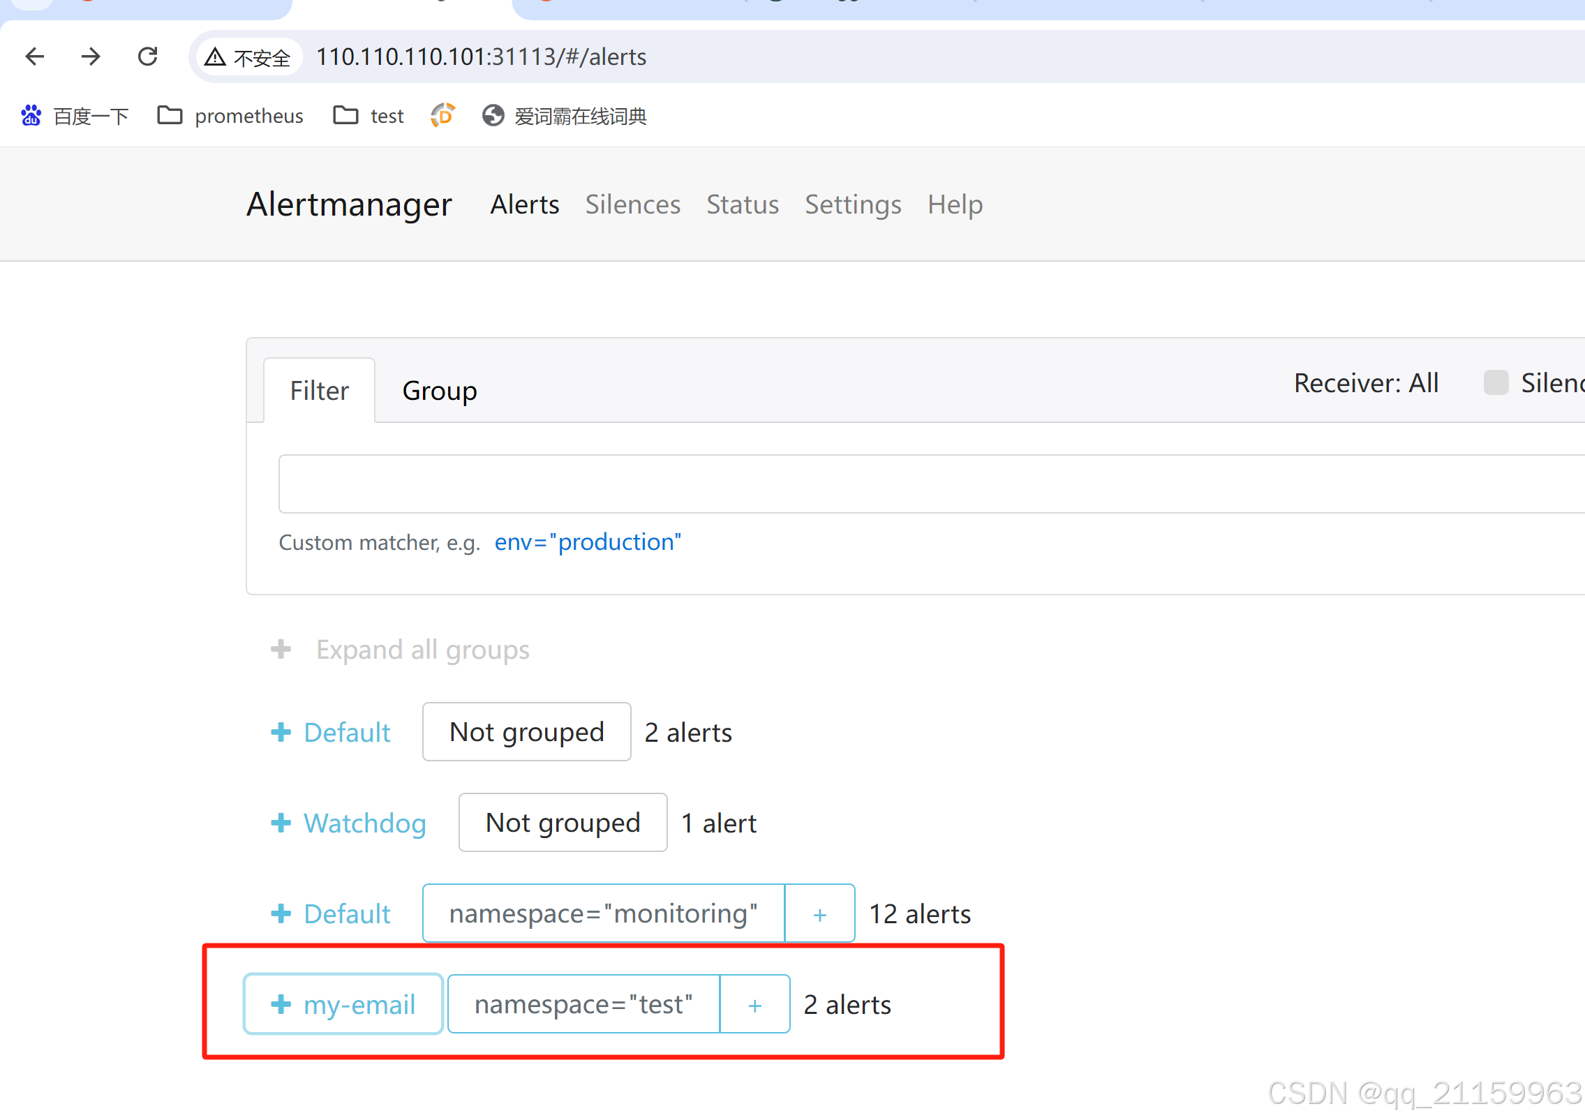The height and width of the screenshot is (1120, 1585).
Task: Click the env="production" example matcher
Action: pyautogui.click(x=588, y=542)
